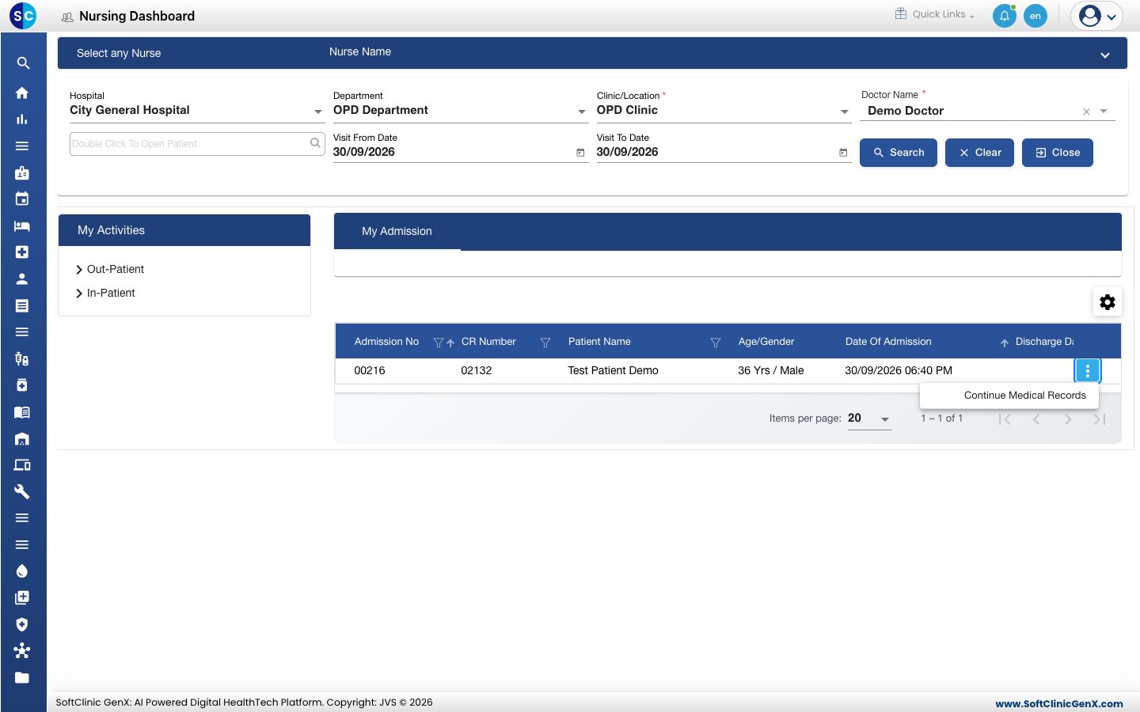This screenshot has width=1140, height=712.
Task: Click the Visit From Date field value
Action: (364, 152)
